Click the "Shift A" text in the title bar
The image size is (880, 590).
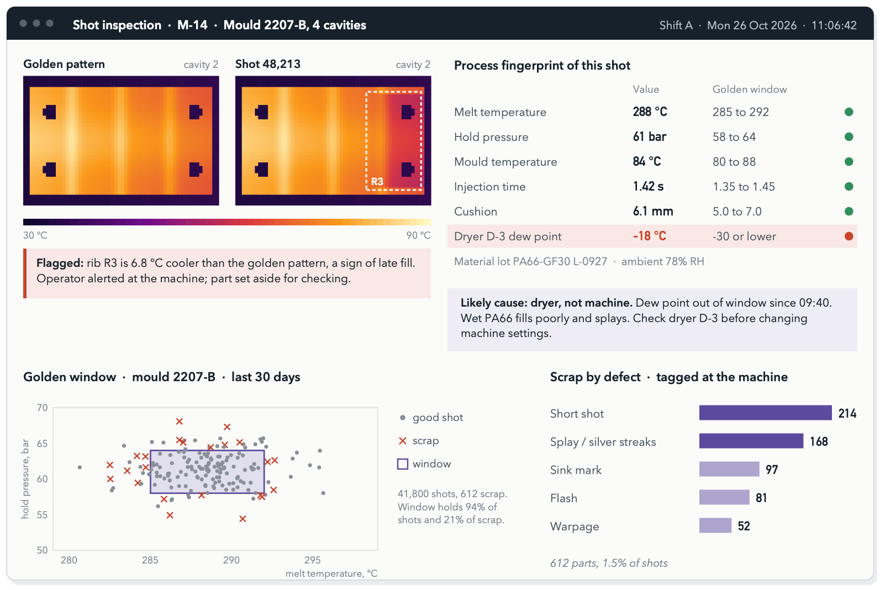(x=676, y=25)
